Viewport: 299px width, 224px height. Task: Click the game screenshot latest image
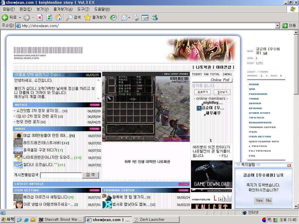click(146, 109)
